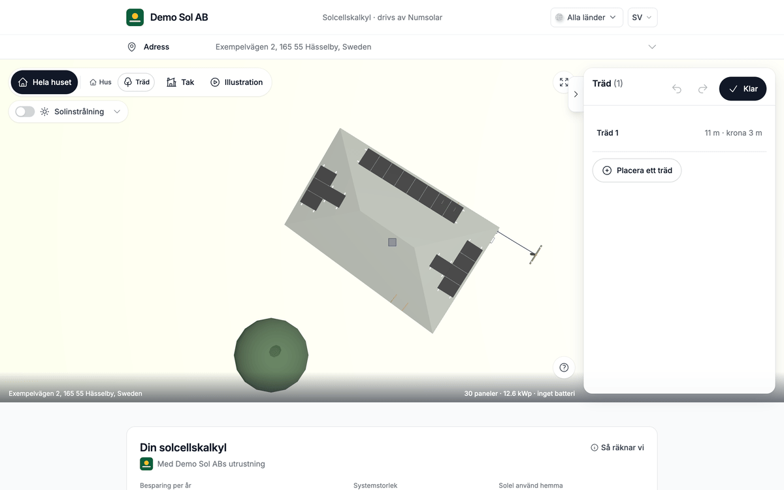Click the gray square marker on roof

[392, 242]
